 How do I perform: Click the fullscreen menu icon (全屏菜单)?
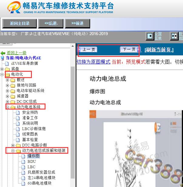pos(150,36)
